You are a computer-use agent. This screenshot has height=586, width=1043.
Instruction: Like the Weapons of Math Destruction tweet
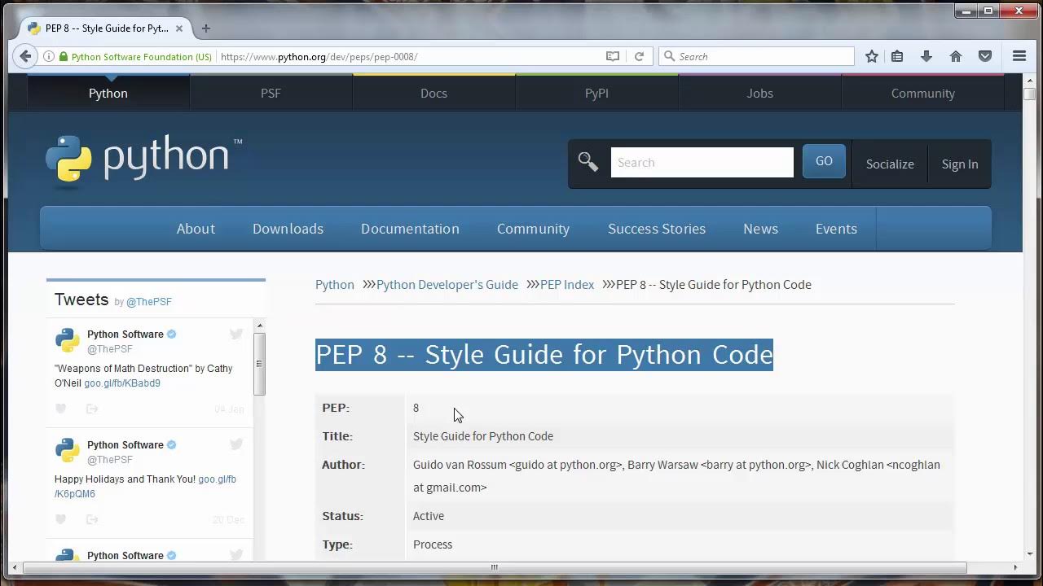[60, 409]
